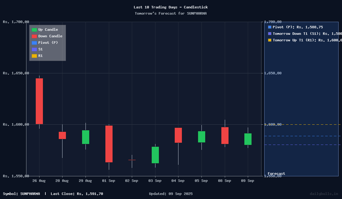Click the blue dashed Pivot forecast line
Viewport: 342px width, 199px height.
[303, 136]
